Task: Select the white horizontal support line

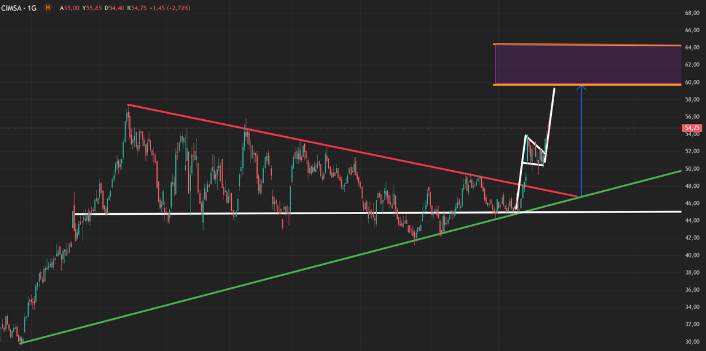Action: [x=377, y=212]
